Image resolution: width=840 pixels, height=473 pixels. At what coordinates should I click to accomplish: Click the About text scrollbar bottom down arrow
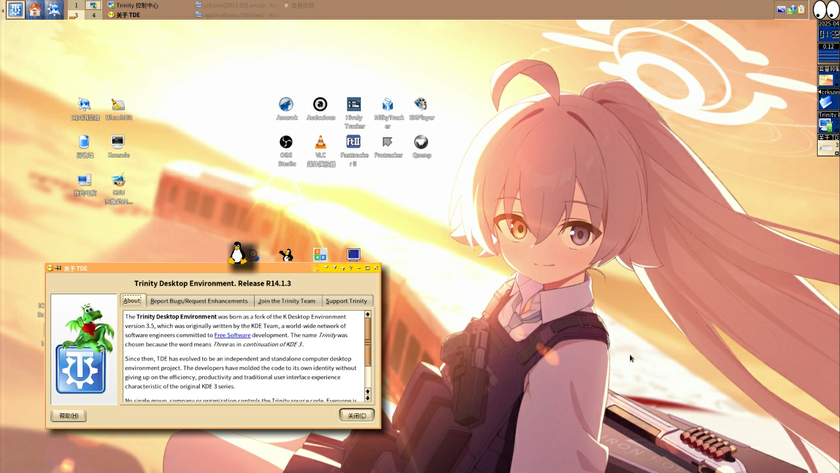(x=367, y=399)
